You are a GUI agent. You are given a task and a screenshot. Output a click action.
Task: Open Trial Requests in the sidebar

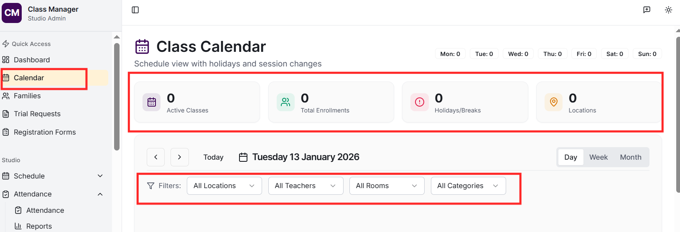coord(37,114)
